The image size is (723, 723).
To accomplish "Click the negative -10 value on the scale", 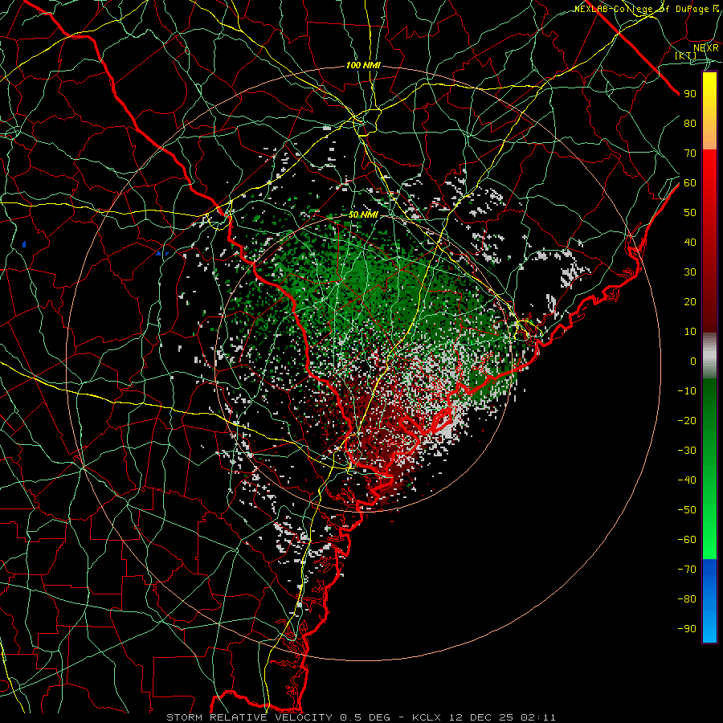I will click(687, 391).
